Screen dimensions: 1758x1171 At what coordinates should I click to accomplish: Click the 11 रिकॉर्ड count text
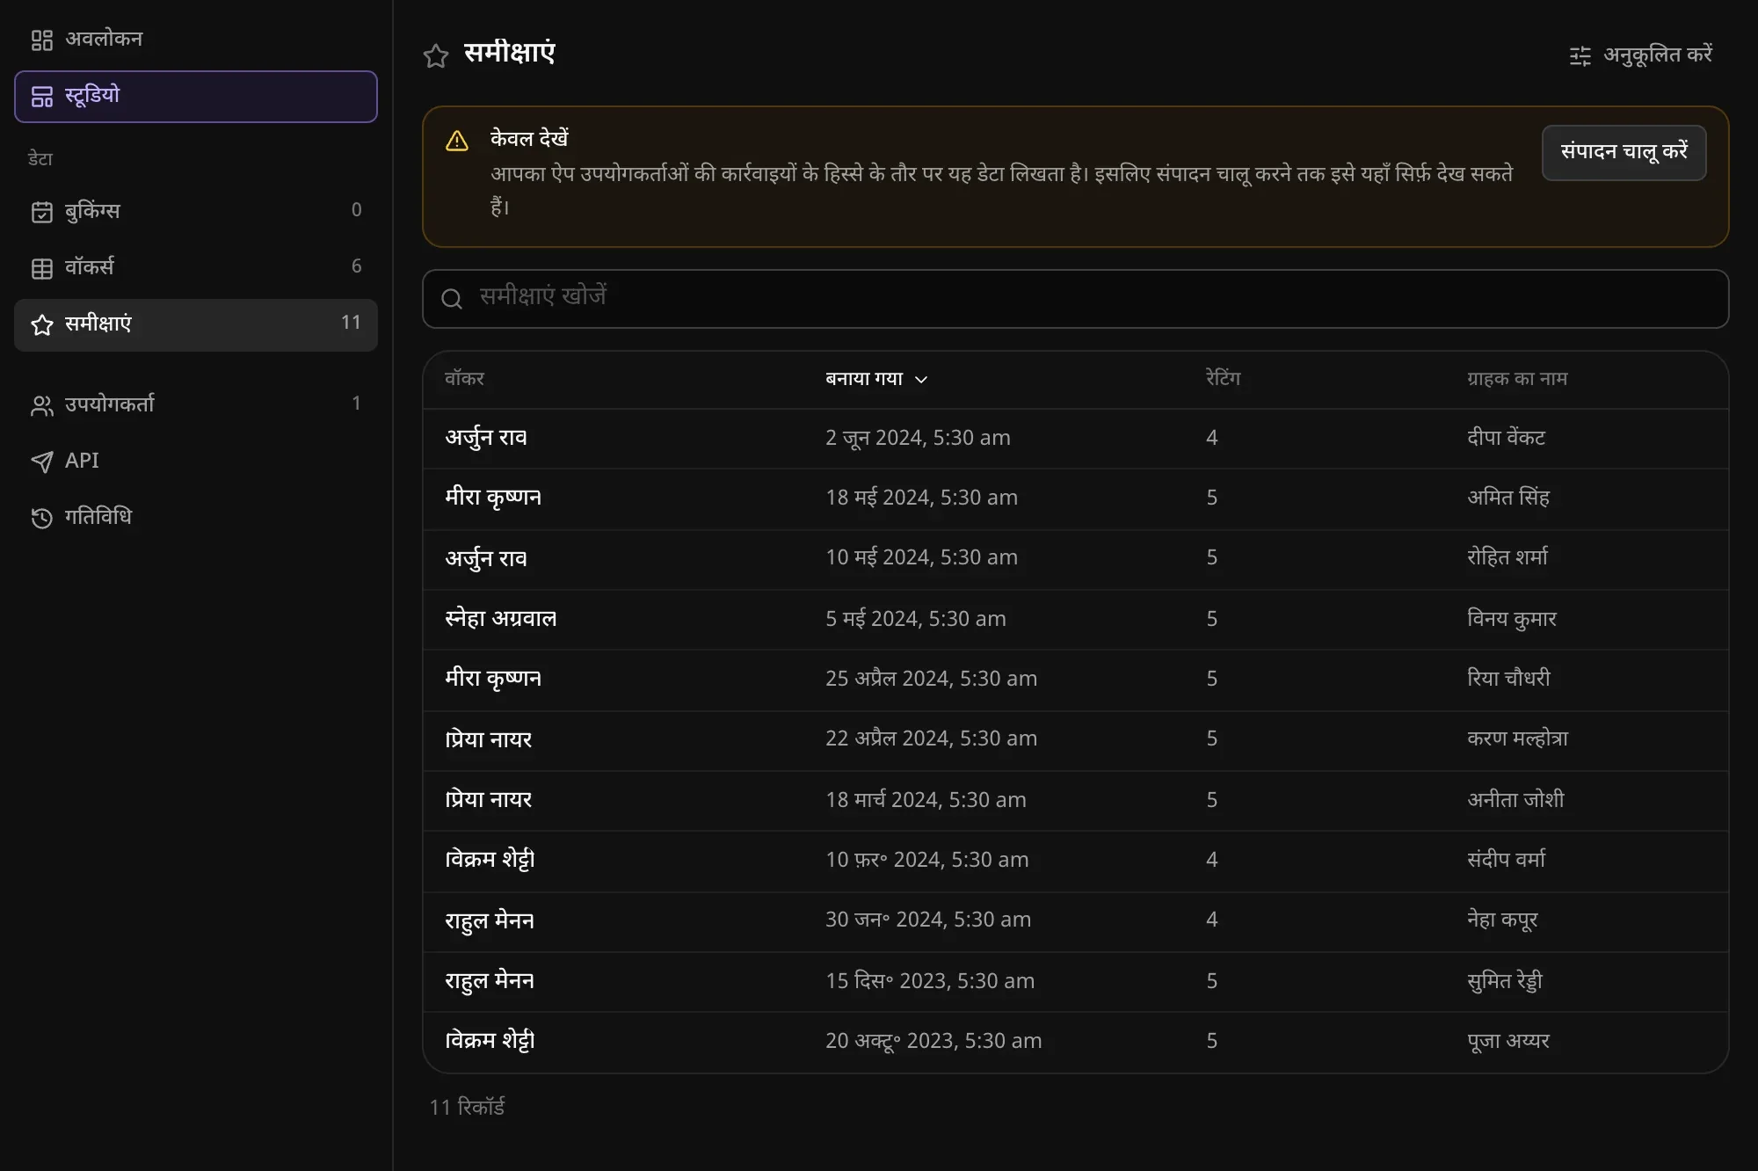[467, 1108]
